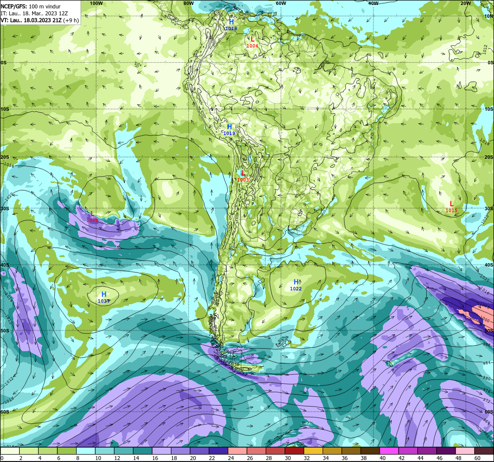494x462 pixels.
Task: Select the L 1015 low pressure marker
Action: tap(452, 207)
